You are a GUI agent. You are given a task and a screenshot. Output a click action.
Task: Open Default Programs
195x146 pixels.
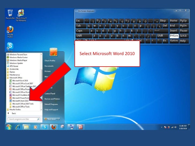pos(51,104)
